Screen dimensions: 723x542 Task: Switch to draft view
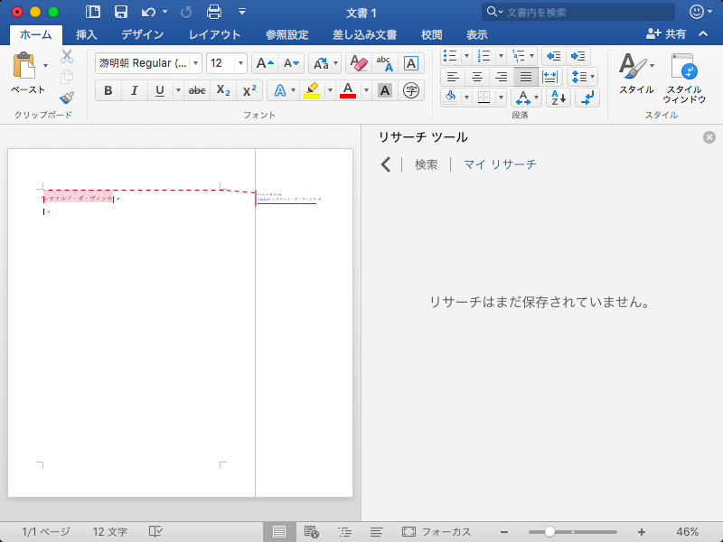tap(376, 531)
